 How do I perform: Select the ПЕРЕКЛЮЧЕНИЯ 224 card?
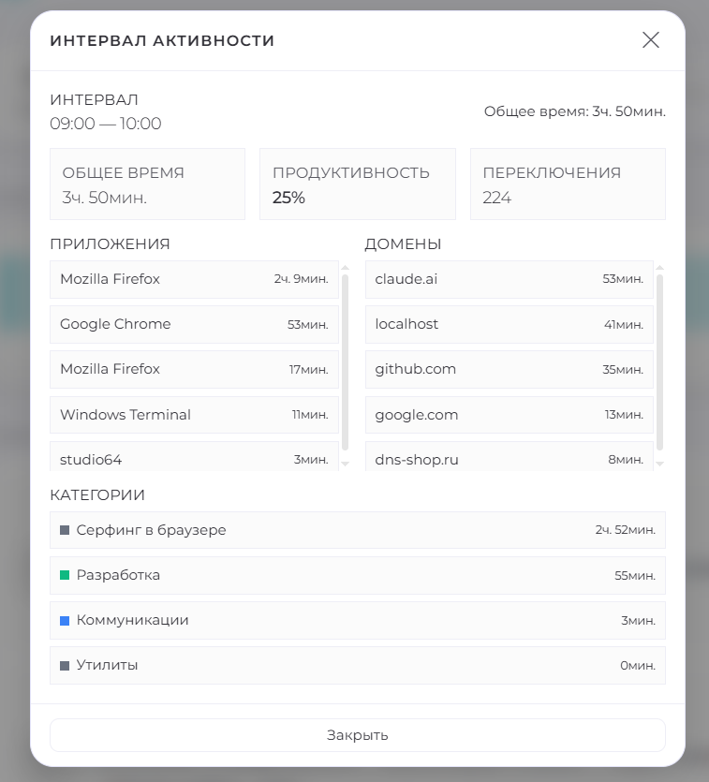(568, 184)
